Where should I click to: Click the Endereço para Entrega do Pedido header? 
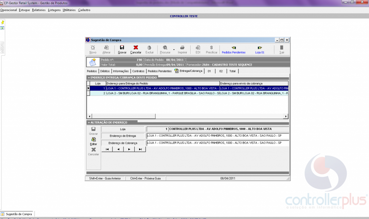coord(163,83)
